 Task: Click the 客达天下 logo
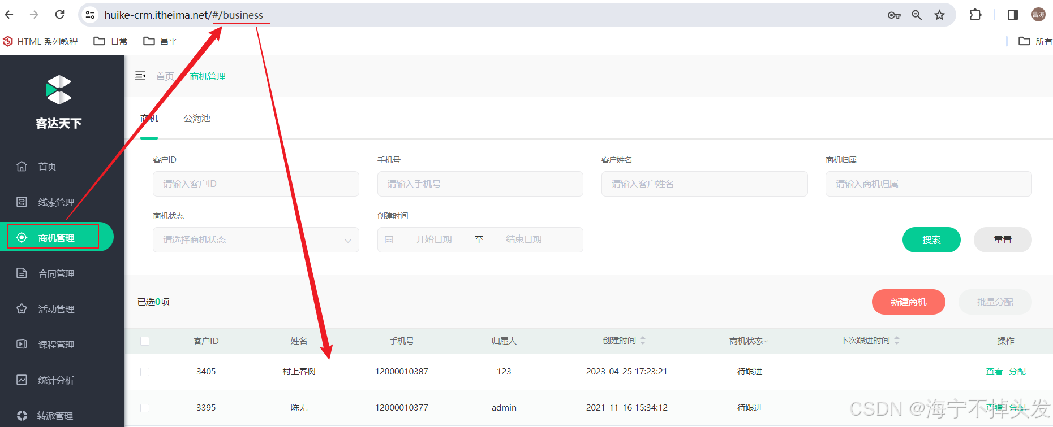click(58, 102)
